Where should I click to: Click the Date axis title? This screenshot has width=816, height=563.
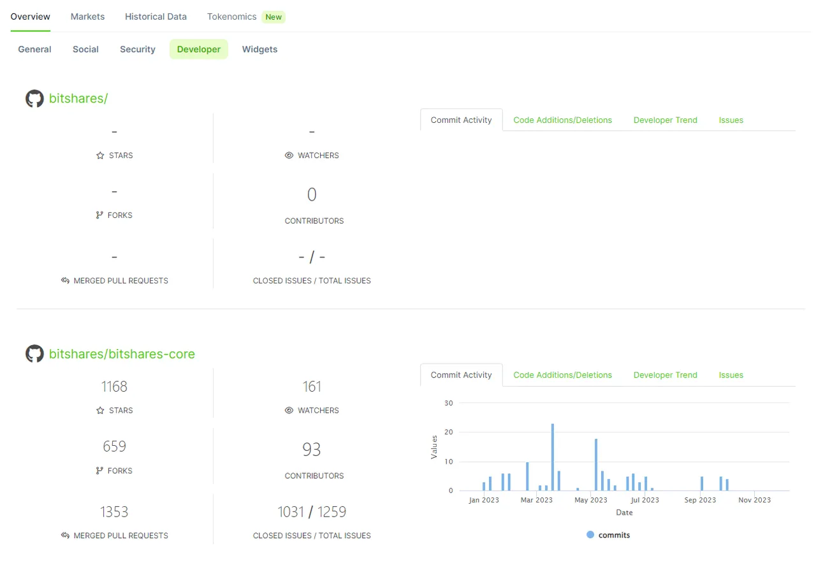point(624,513)
